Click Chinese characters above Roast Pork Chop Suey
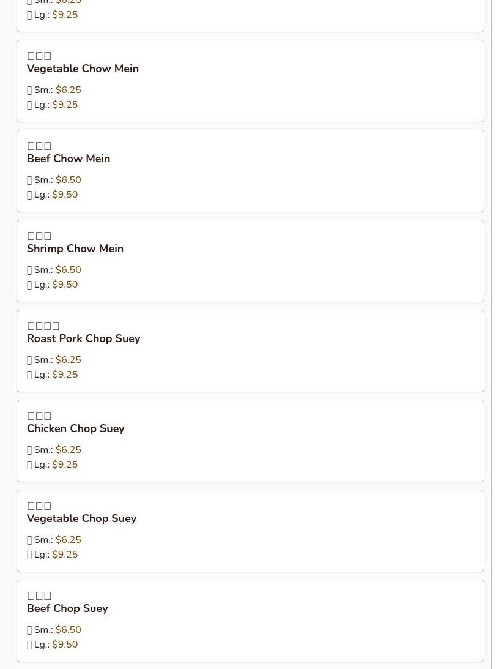This screenshot has width=504, height=669. 43,326
